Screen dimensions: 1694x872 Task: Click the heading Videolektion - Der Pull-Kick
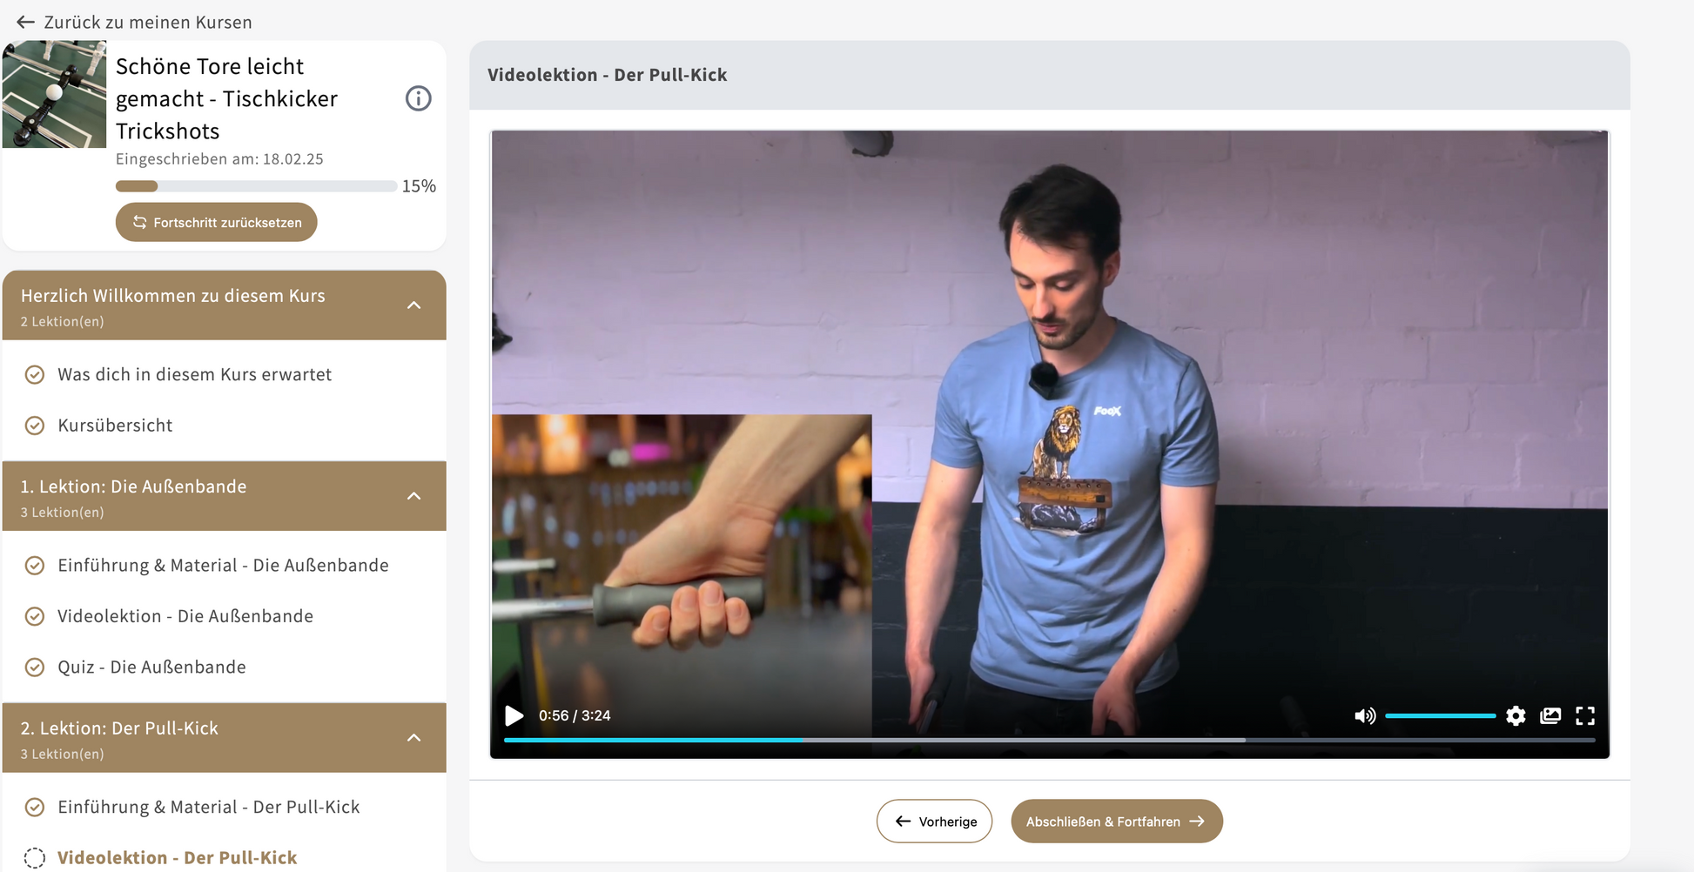tap(607, 75)
